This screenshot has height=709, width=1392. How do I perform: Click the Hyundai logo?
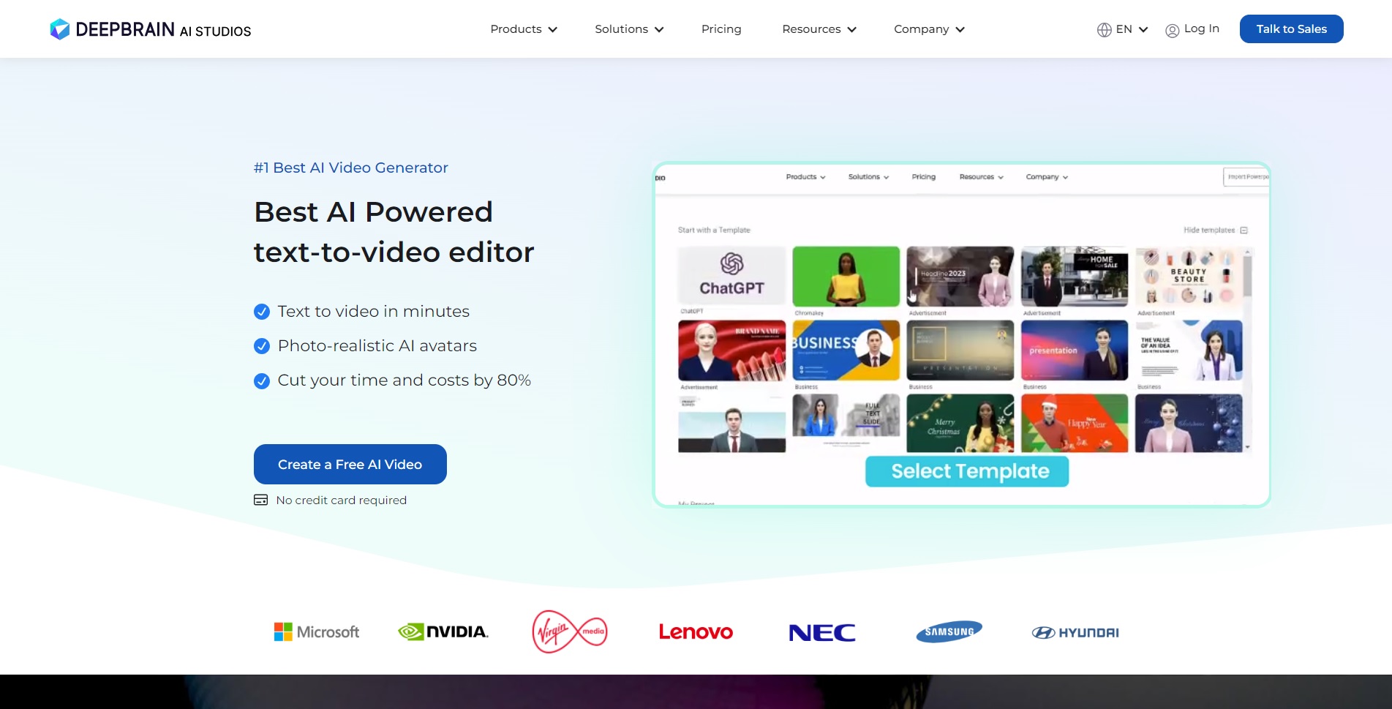pyautogui.click(x=1075, y=632)
